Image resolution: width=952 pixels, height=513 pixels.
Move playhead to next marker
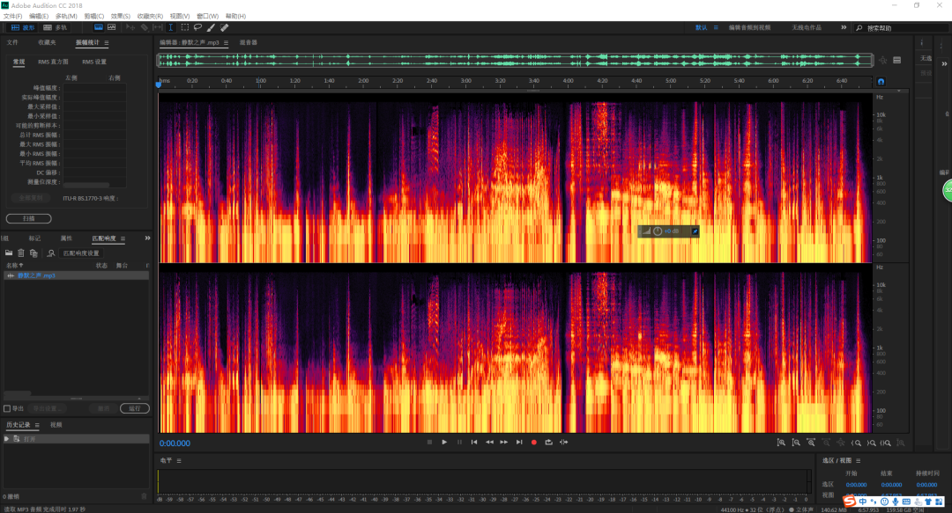[519, 442]
